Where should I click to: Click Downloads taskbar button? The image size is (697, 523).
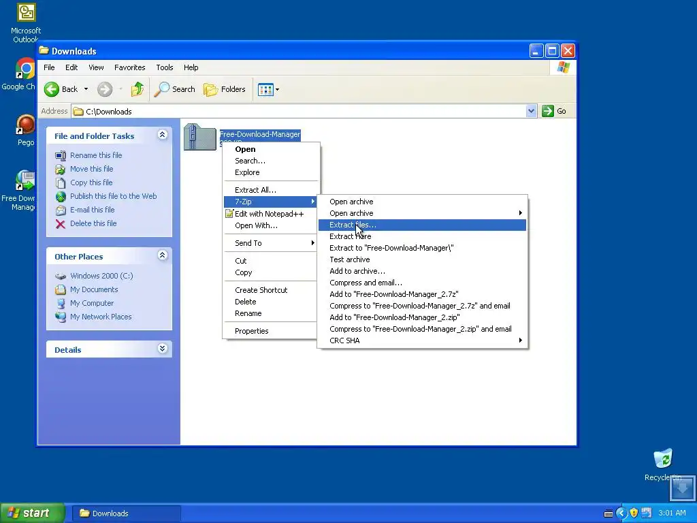[x=126, y=513]
